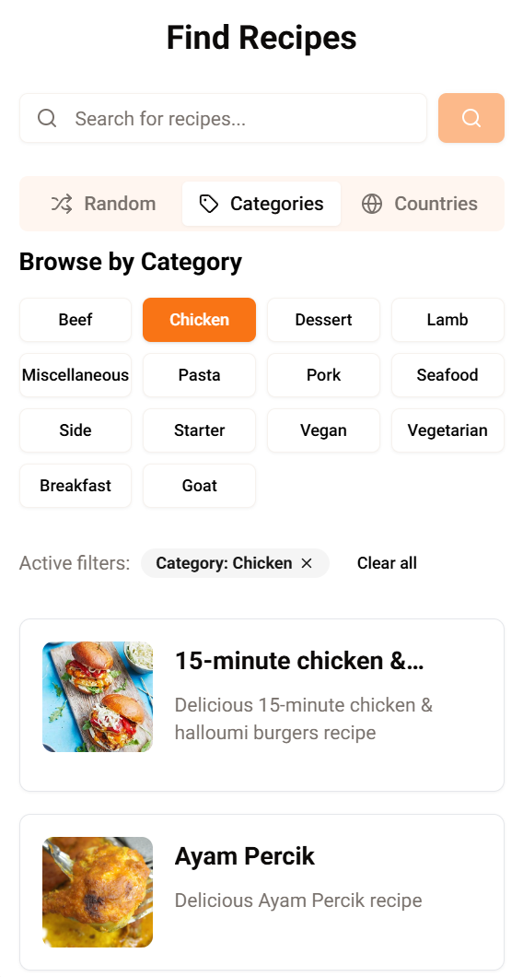523x977 pixels.
Task: Remove the Category: Chicken filter with X
Action: (x=307, y=563)
